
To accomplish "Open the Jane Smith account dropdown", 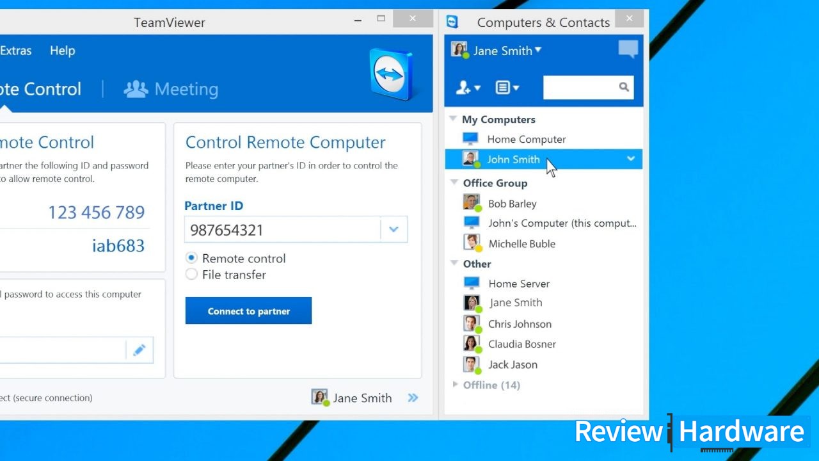I will coord(538,49).
